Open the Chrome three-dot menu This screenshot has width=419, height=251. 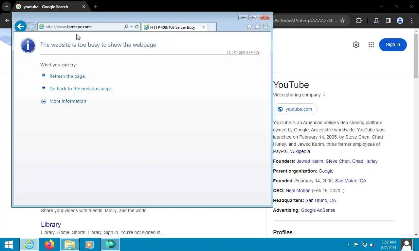412,21
